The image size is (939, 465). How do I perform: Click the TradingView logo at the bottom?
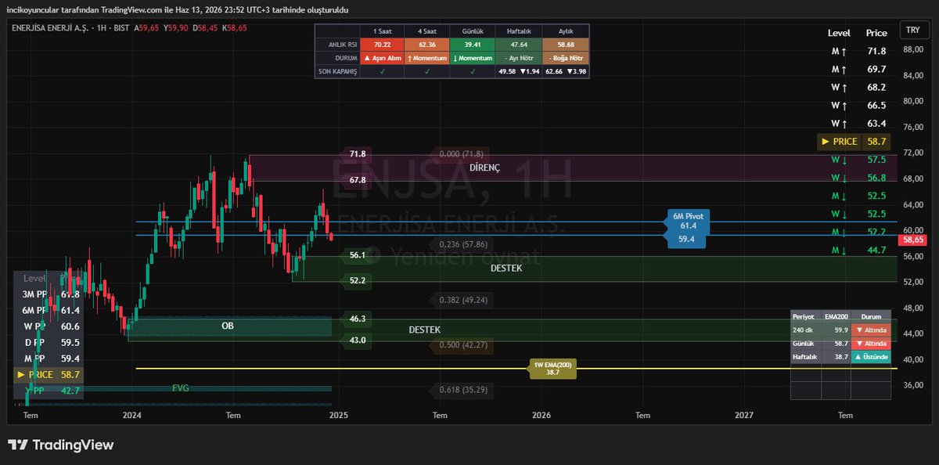click(x=61, y=445)
